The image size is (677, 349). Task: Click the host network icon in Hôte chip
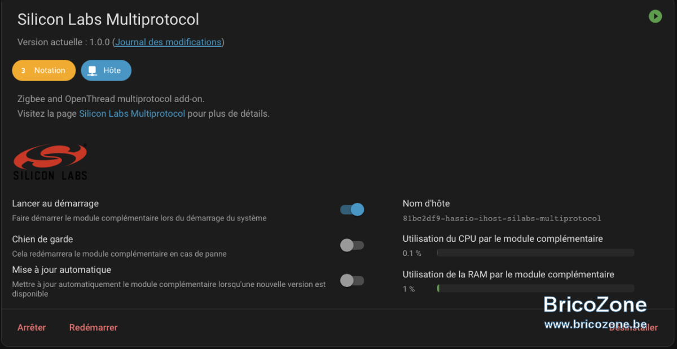(92, 70)
